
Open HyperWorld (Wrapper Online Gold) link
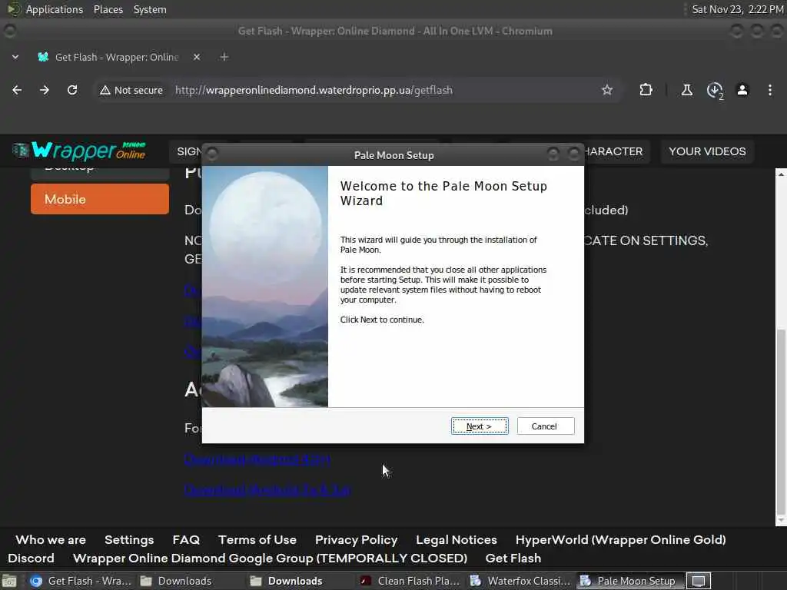click(x=620, y=540)
